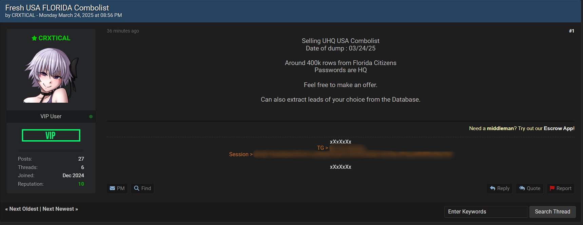
Task: Click the Reply arrow icon
Action: click(x=493, y=188)
